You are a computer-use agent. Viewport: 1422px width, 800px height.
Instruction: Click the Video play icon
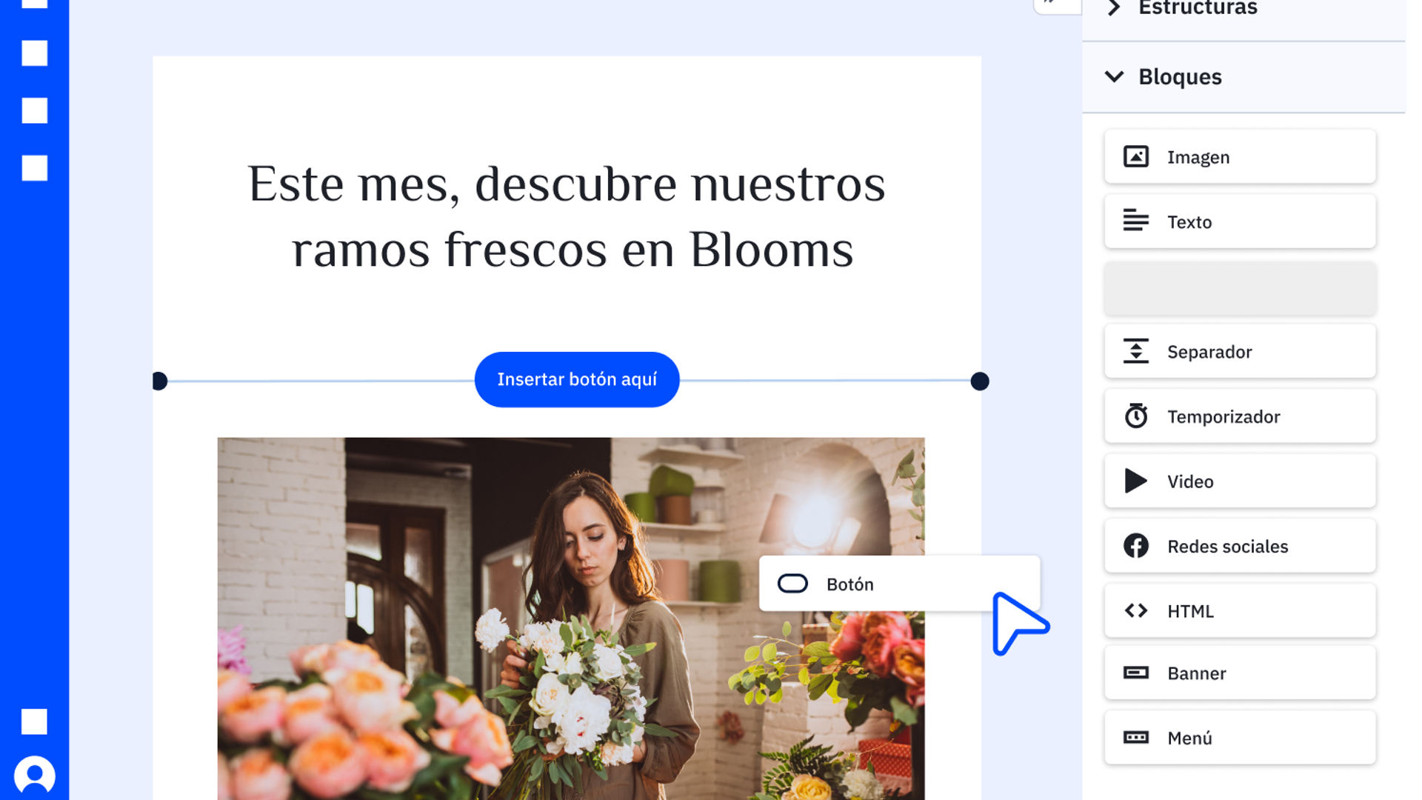coord(1135,481)
